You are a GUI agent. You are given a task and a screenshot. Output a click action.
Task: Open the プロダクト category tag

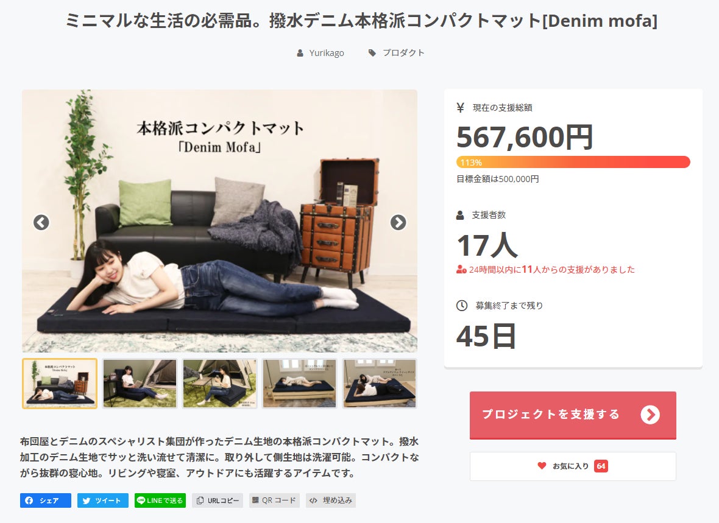click(403, 53)
